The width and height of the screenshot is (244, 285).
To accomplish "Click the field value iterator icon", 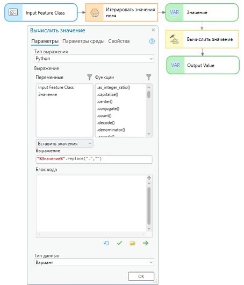I will pyautogui.click(x=95, y=13).
